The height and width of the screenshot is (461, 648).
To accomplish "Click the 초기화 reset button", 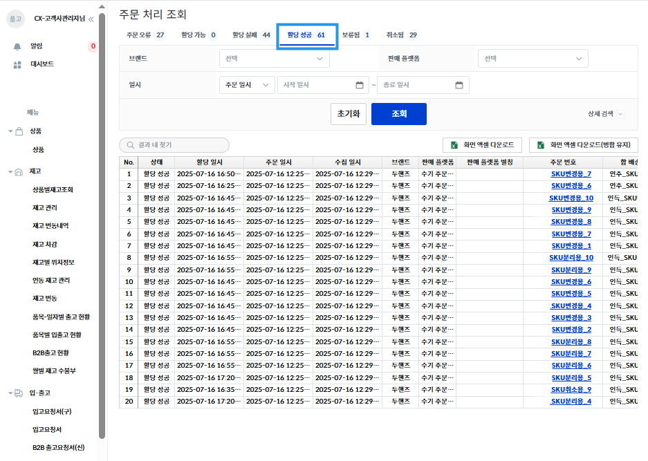I will click(x=348, y=113).
